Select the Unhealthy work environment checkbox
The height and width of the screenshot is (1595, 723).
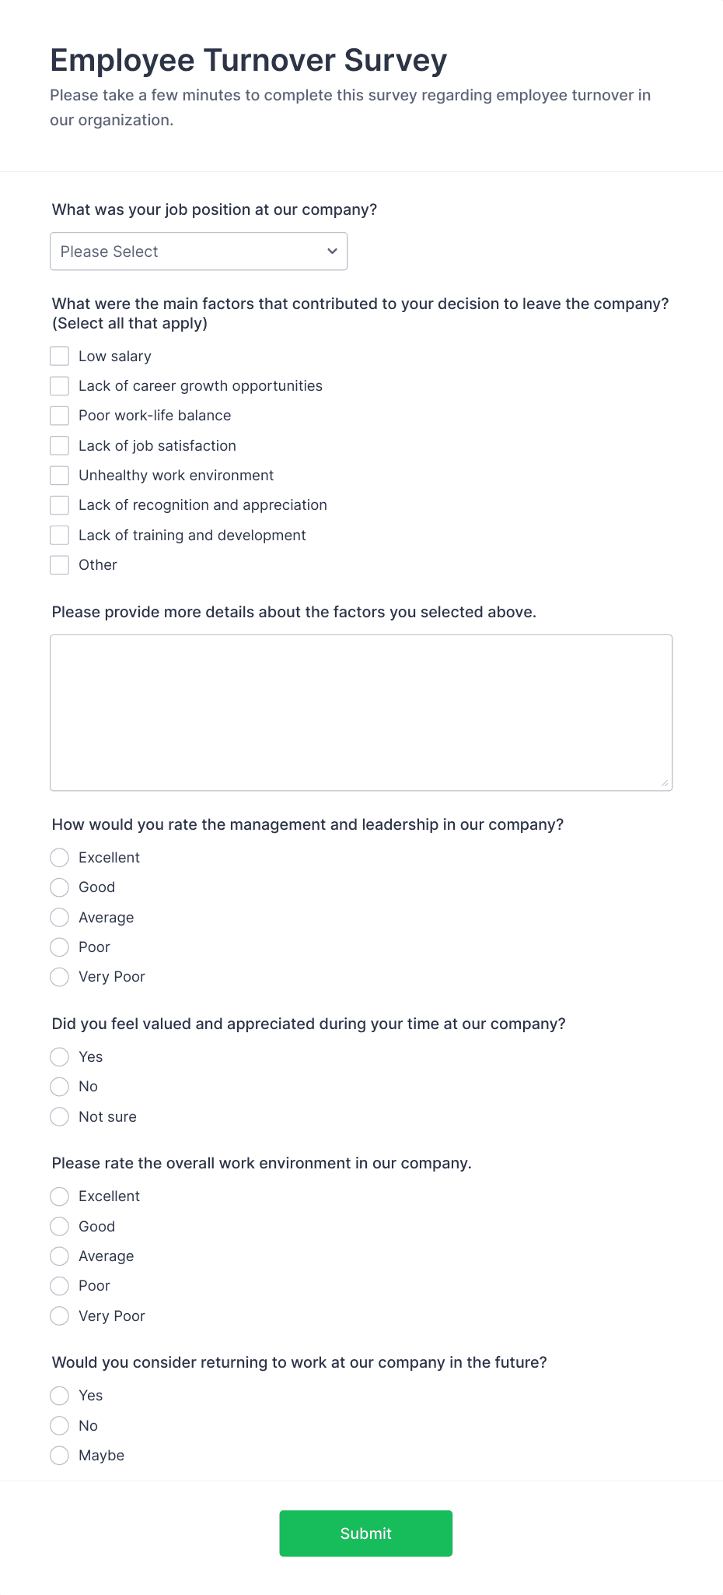(59, 475)
